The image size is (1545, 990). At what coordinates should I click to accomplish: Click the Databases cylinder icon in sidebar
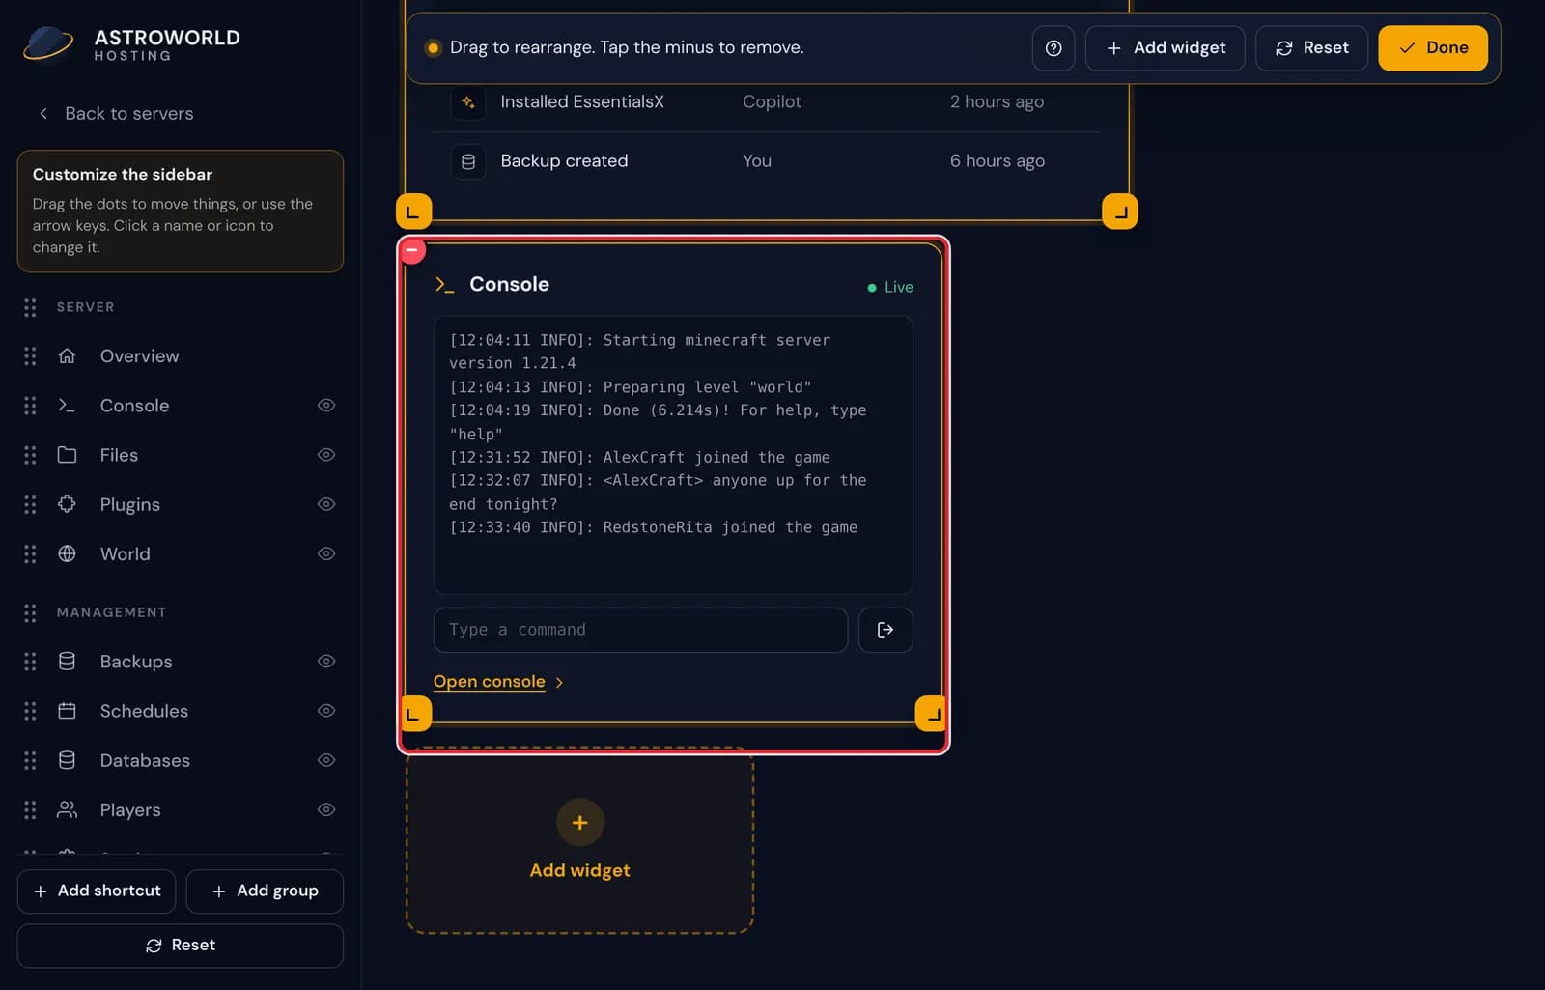[x=67, y=760]
